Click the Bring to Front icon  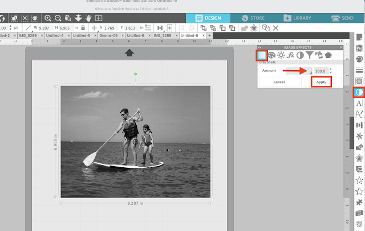(204, 28)
